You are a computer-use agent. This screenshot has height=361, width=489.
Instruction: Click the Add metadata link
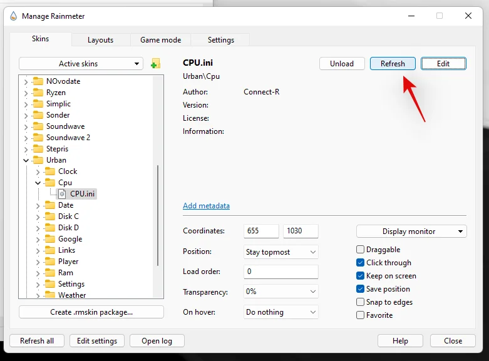pyautogui.click(x=206, y=206)
